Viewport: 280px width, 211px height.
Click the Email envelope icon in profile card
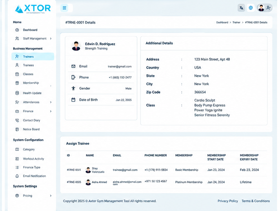click(x=73, y=66)
